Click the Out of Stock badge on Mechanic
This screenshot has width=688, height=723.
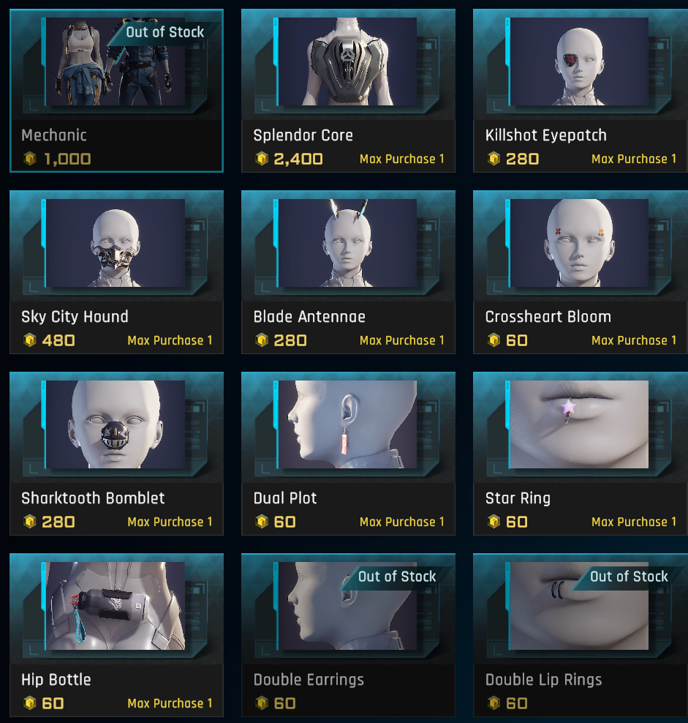click(165, 32)
